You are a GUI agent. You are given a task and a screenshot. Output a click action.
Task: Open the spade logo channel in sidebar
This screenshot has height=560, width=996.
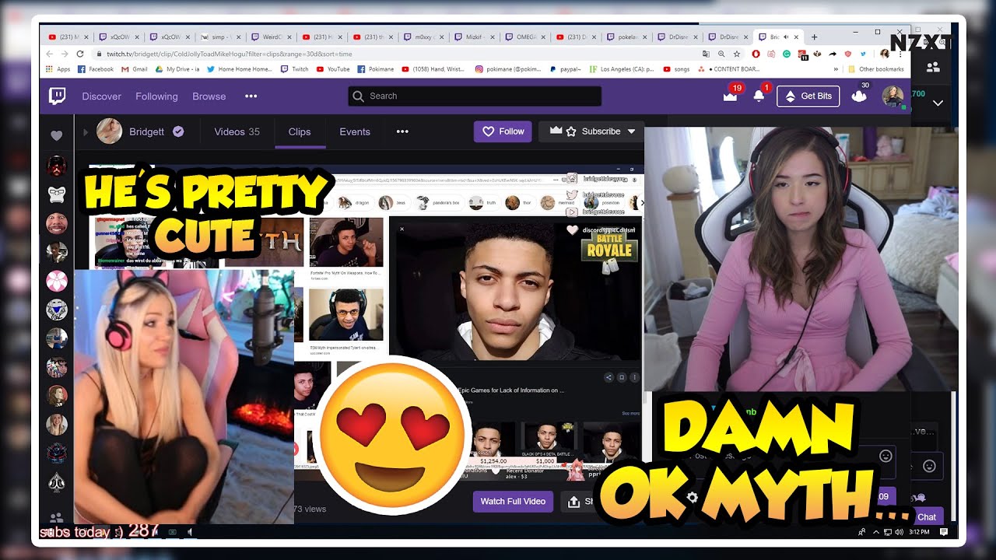click(56, 482)
